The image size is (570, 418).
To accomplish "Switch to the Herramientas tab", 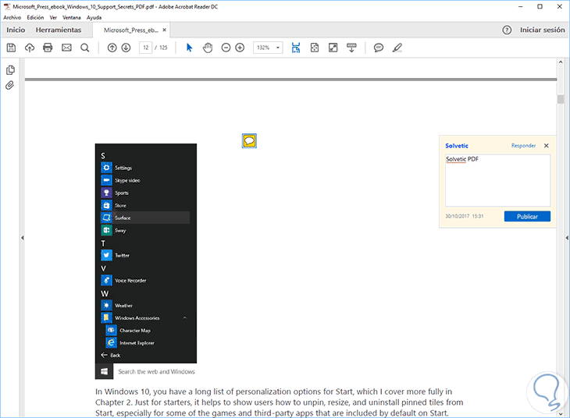I will pos(58,30).
